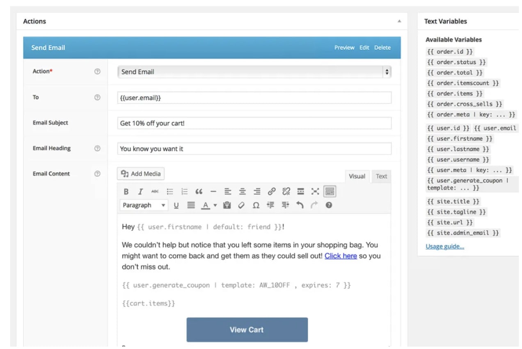The image size is (522, 349).
Task: Remove link with the unlink icon
Action: (286, 192)
